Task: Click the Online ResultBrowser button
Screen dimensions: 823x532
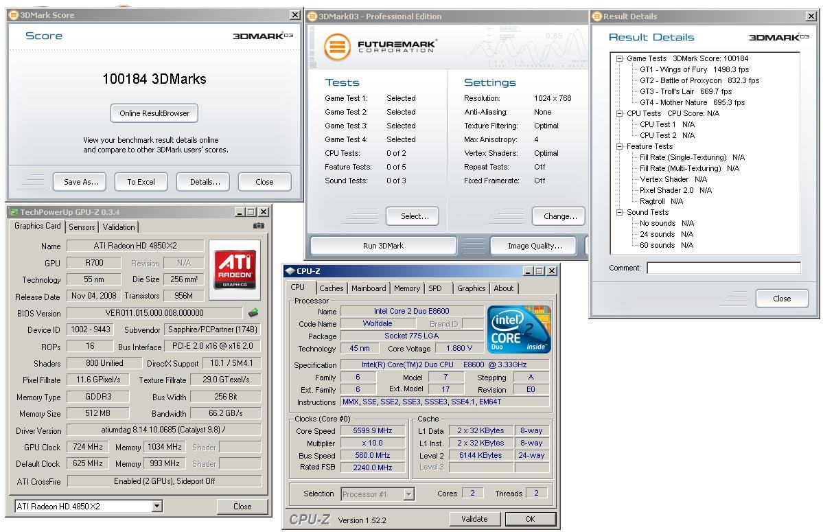Action: [x=154, y=113]
